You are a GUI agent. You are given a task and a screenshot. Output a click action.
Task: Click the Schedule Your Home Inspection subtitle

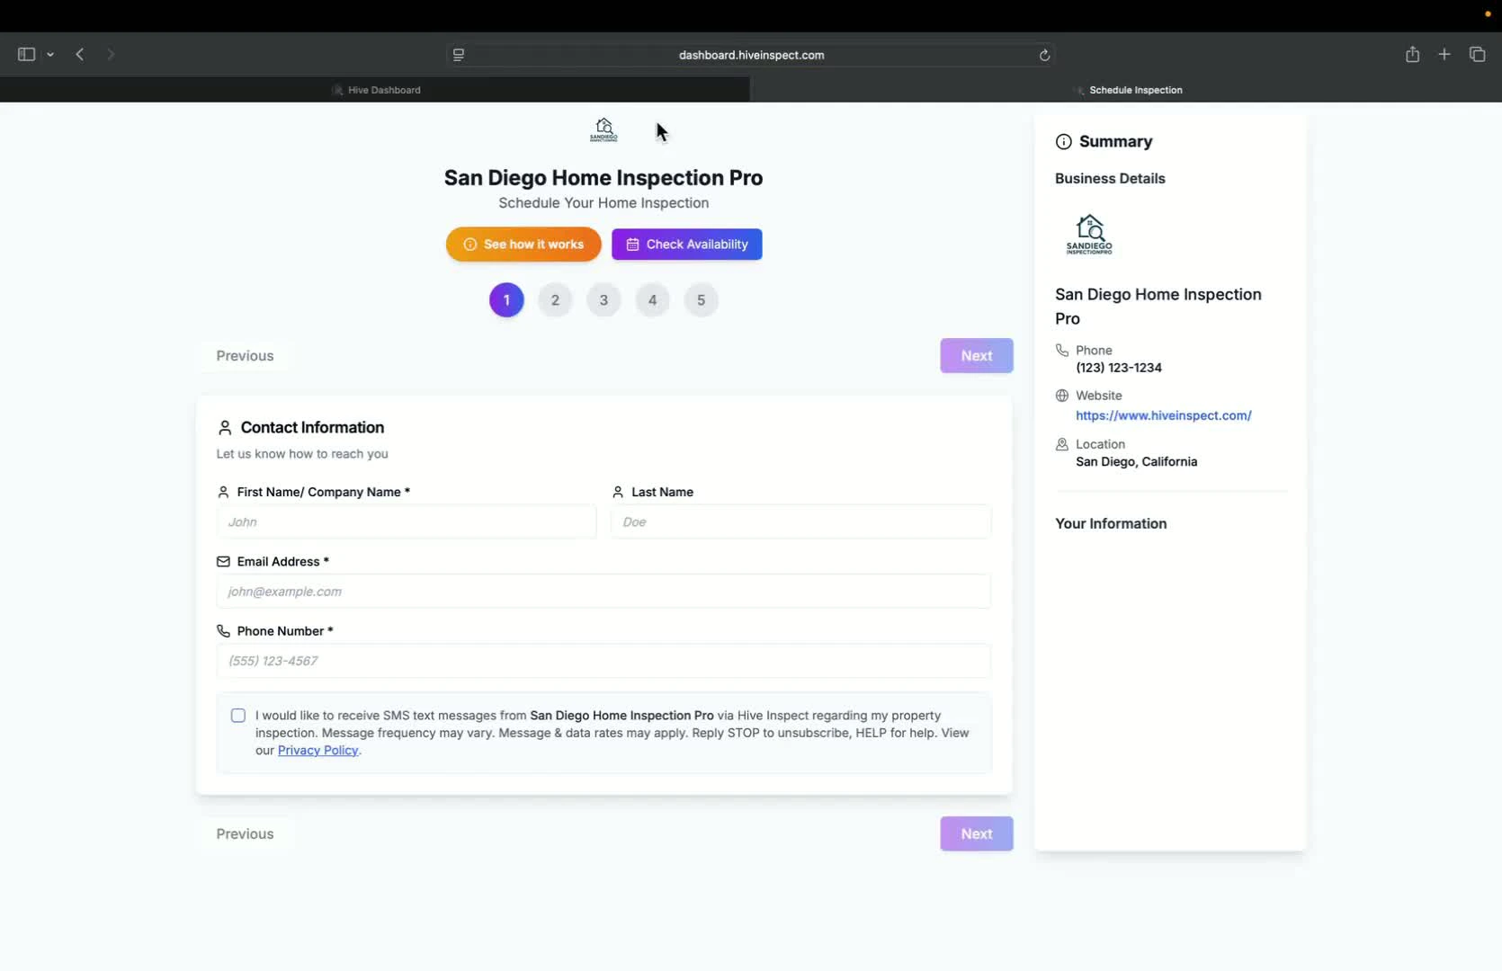pyautogui.click(x=603, y=203)
